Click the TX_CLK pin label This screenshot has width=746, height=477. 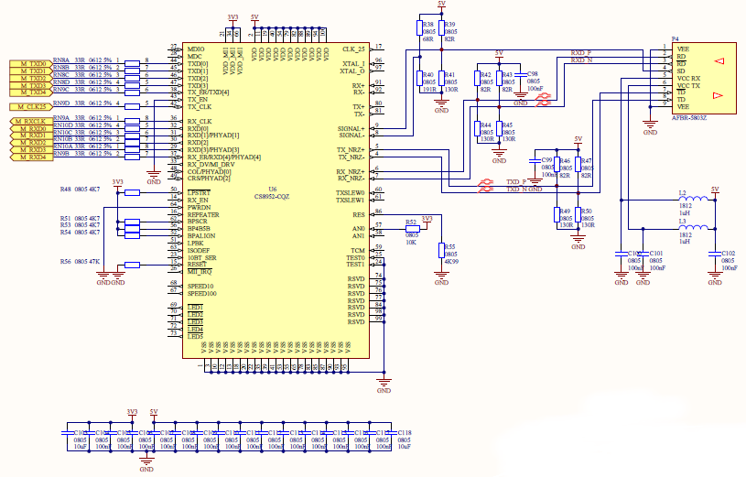[x=200, y=106]
